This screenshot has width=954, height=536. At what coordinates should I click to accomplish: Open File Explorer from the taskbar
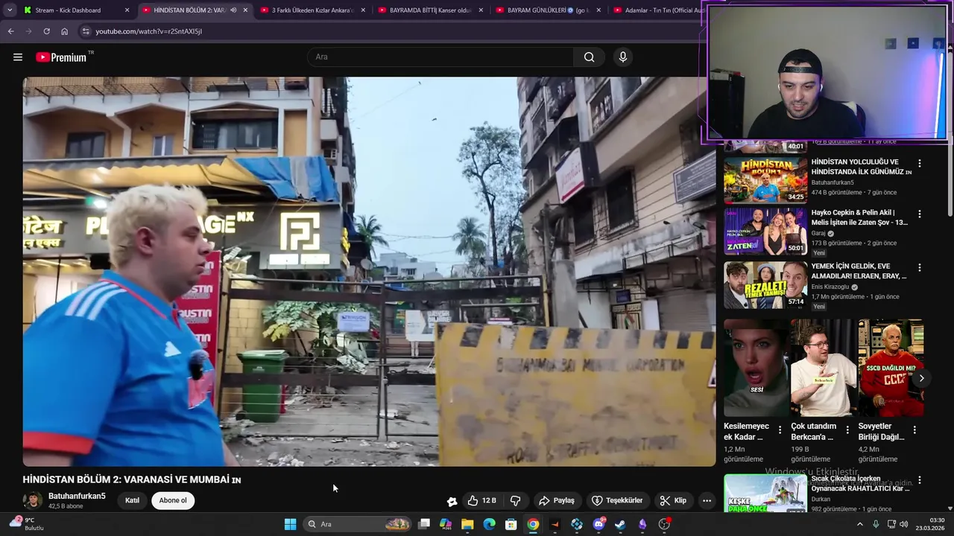(x=467, y=524)
